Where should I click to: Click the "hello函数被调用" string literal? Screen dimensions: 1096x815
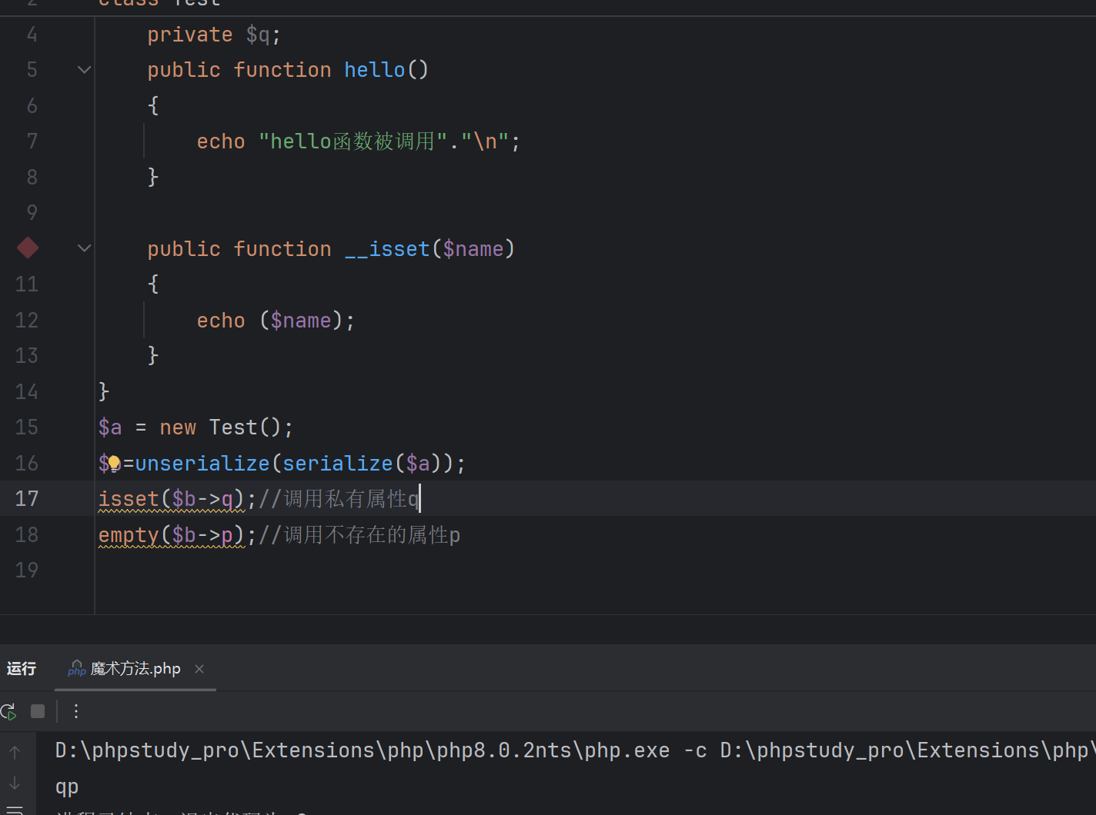pyautogui.click(x=353, y=141)
